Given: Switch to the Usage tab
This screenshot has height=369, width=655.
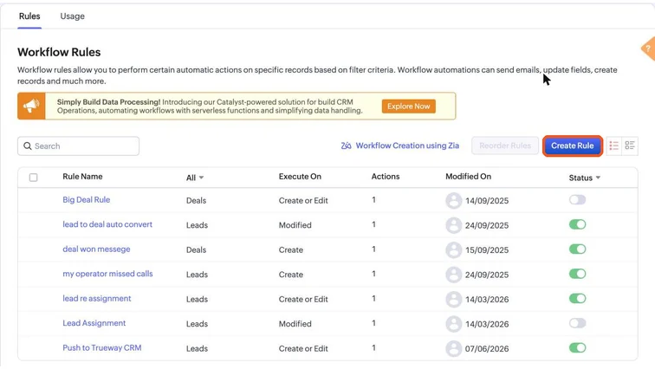Looking at the screenshot, I should [x=72, y=16].
